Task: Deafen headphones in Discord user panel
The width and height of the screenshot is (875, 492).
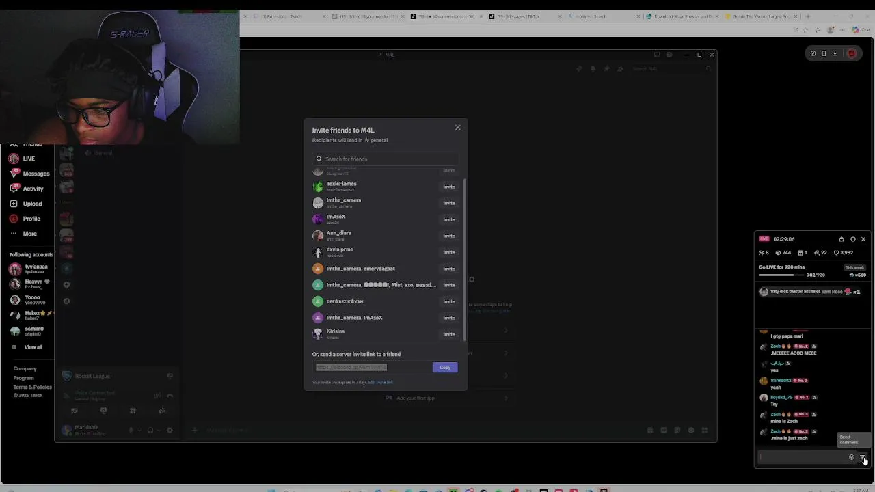Action: (x=150, y=430)
